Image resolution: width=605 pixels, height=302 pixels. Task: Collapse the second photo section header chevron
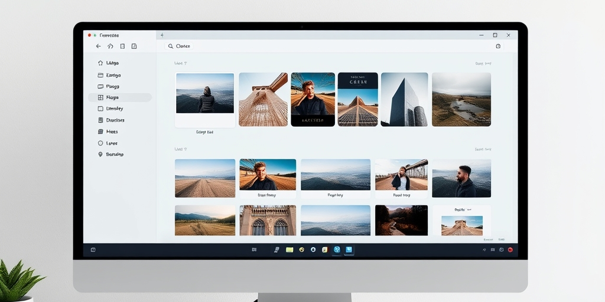pyautogui.click(x=186, y=149)
